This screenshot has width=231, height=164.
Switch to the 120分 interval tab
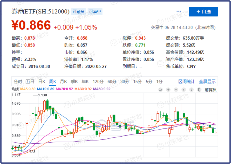coord(98,81)
